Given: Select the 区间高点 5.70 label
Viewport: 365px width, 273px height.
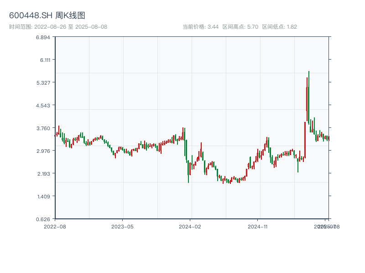Looking at the screenshot, I should [x=240, y=27].
